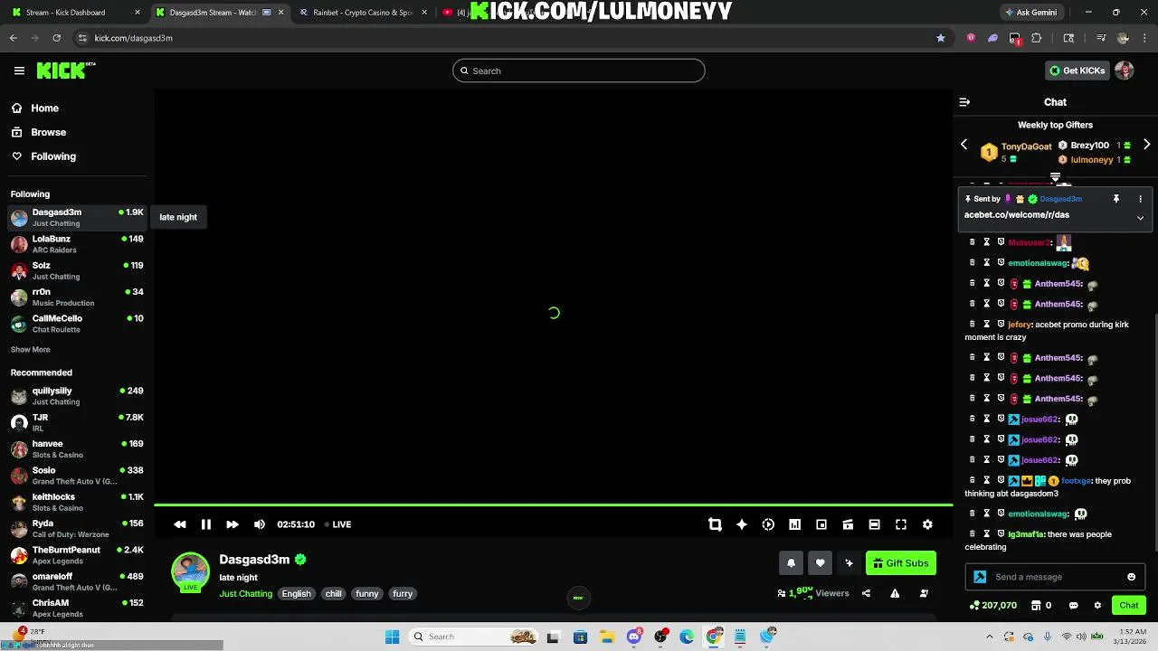The image size is (1158, 651).
Task: Switch to Stream - Kick Dashboard tab
Action: 73,13
